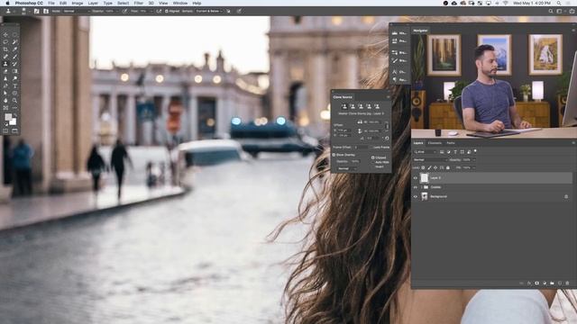The width and height of the screenshot is (577, 324).
Task: Toggle the Invert checkbox
Action: coord(372,166)
